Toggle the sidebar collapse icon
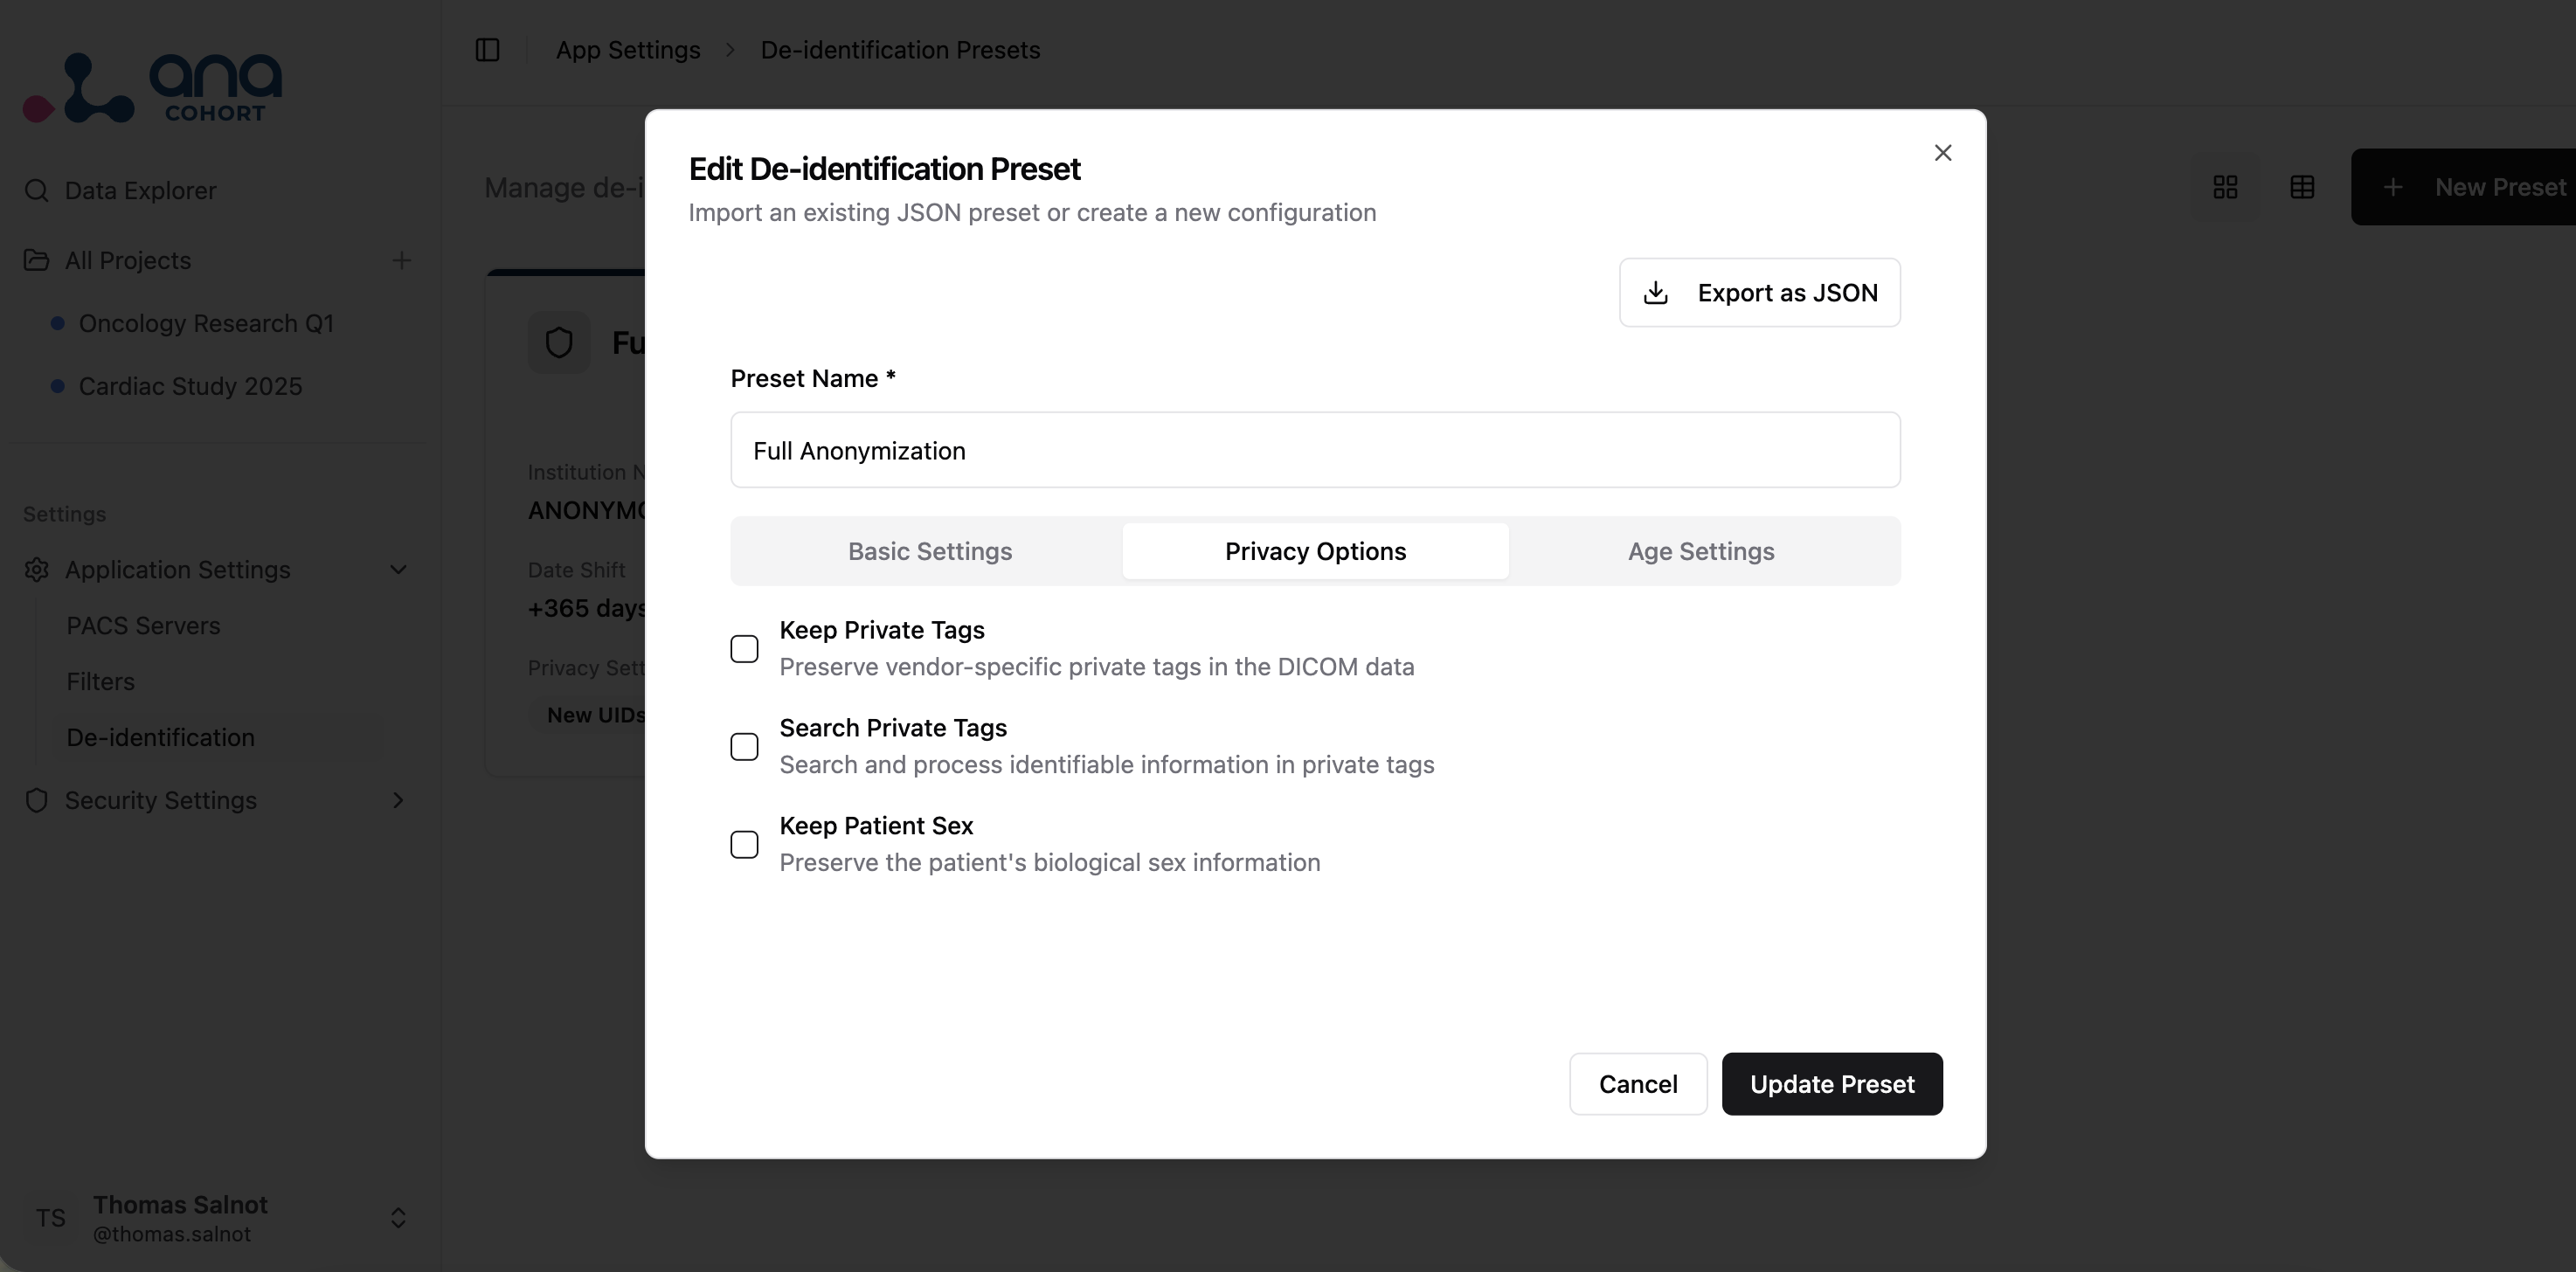 [487, 49]
